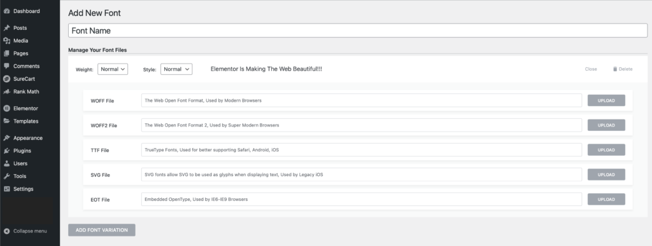
Task: Collapse the admin sidebar menu
Action: tap(25, 231)
